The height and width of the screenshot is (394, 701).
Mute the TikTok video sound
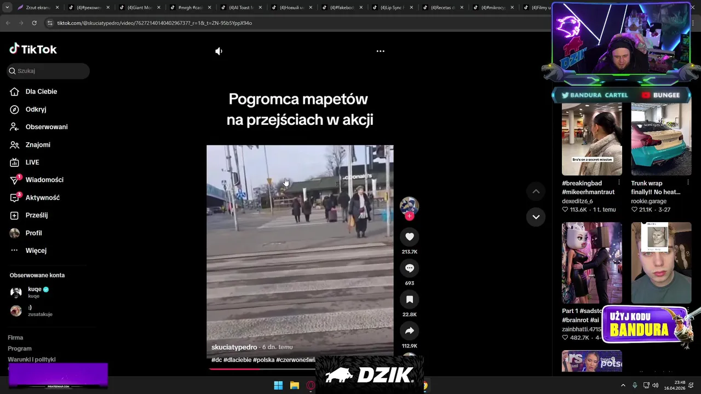point(219,51)
